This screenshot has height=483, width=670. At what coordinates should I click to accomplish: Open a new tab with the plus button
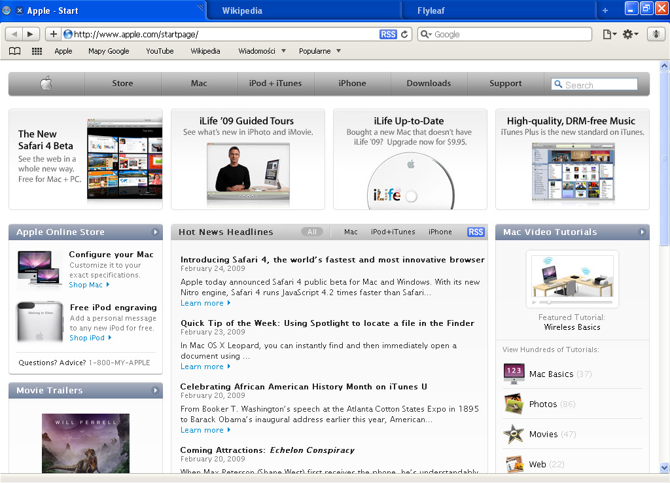pyautogui.click(x=605, y=10)
